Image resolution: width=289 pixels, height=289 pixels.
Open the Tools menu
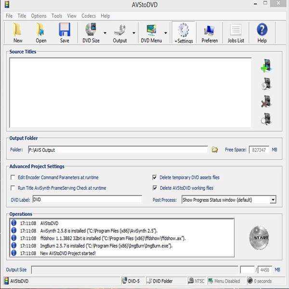[57, 16]
